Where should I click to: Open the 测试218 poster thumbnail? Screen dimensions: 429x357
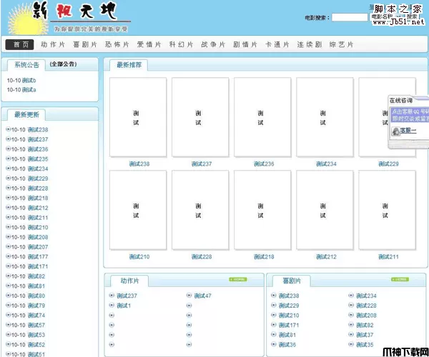pyautogui.click(x=263, y=210)
